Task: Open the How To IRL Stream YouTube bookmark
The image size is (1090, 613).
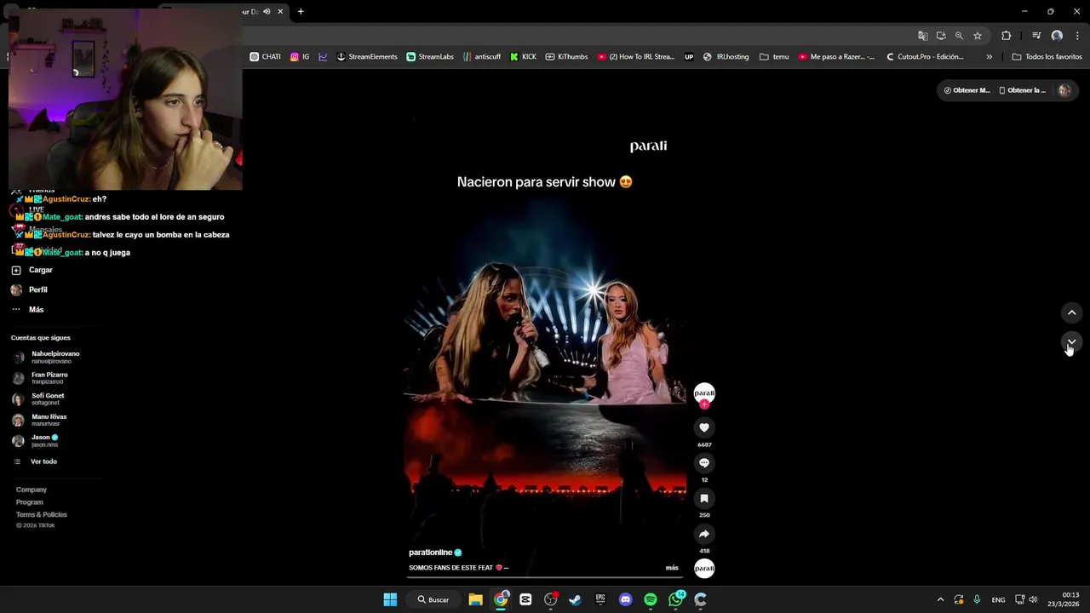Action: click(636, 57)
